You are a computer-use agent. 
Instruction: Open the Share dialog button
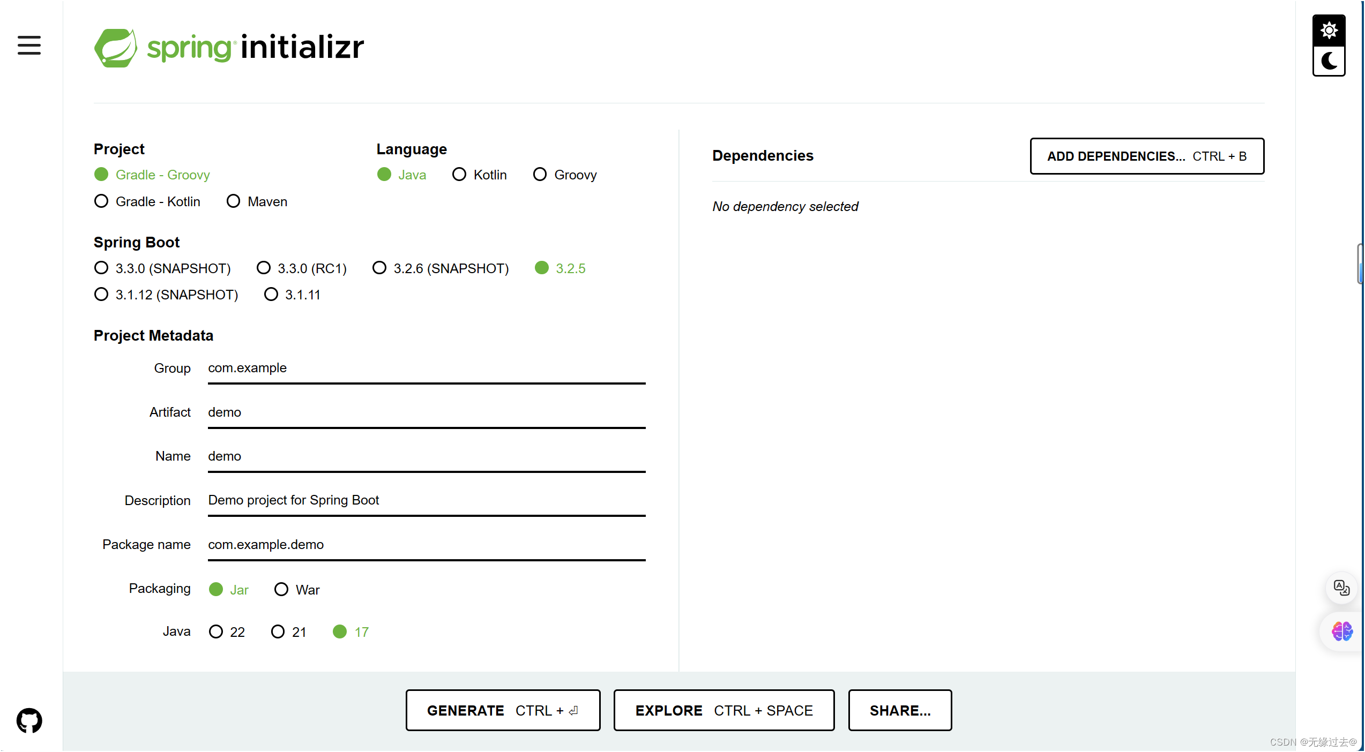click(x=900, y=710)
